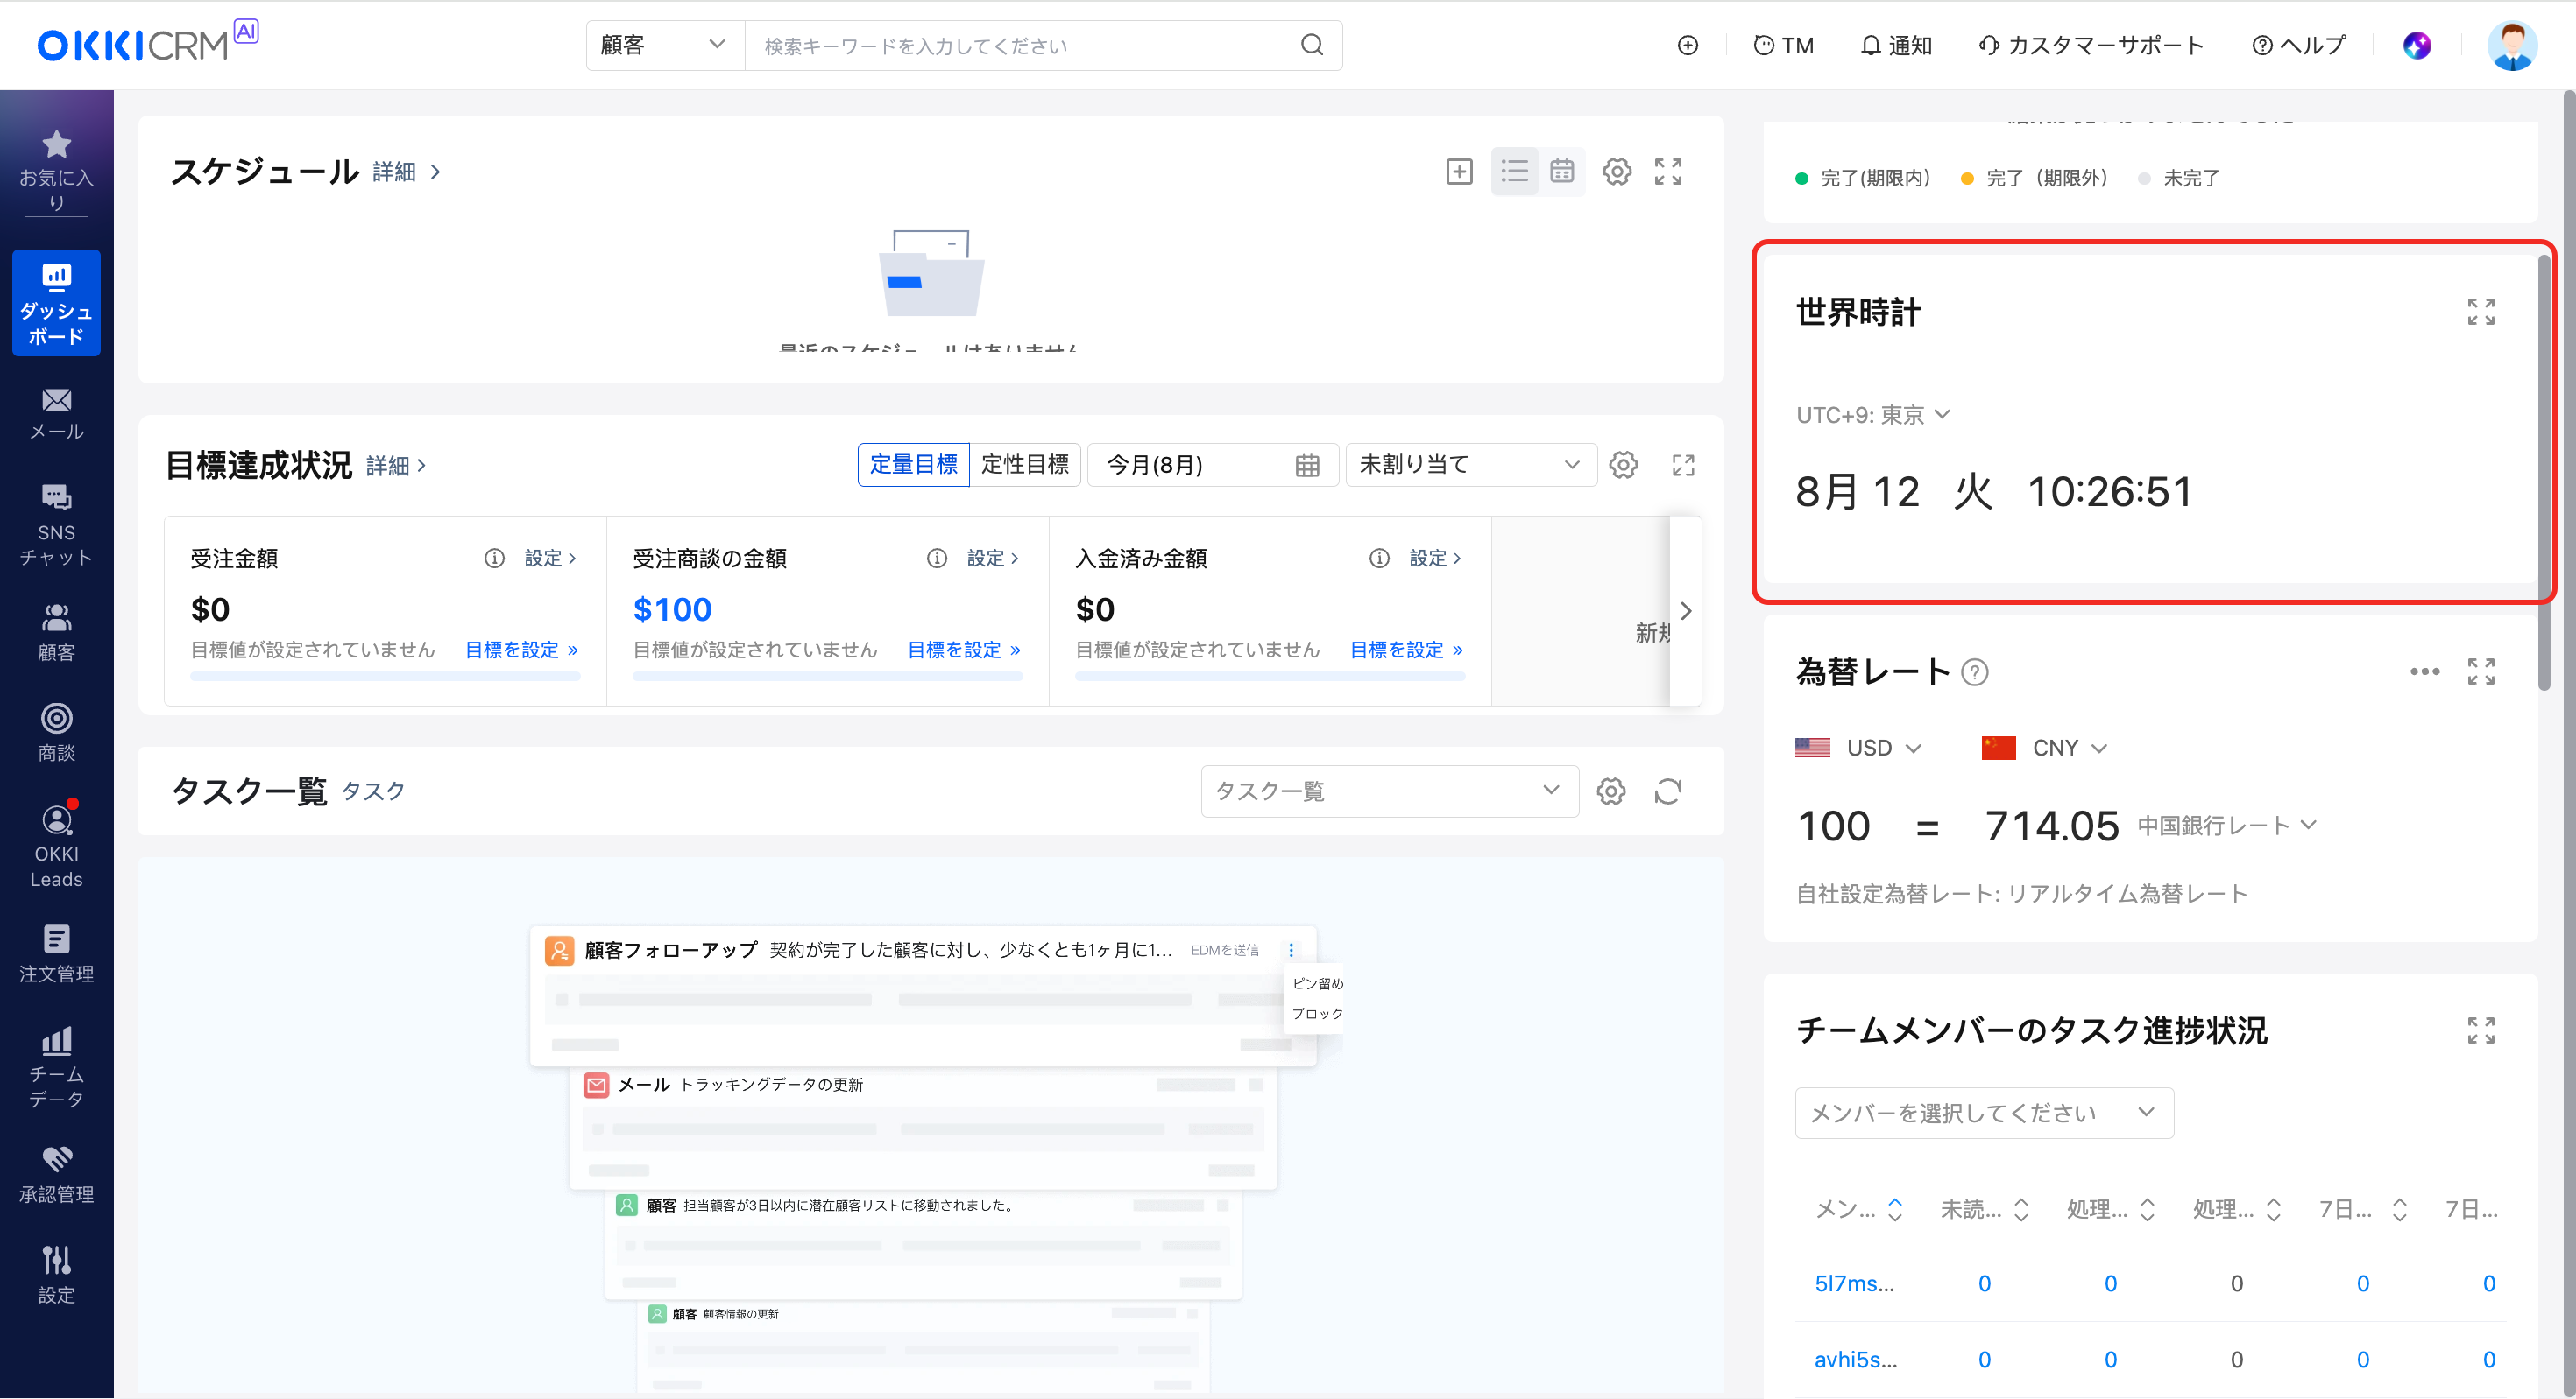Click the block (ブロック) menu option
The width and height of the screenshot is (2576, 1399).
coord(1317,1013)
